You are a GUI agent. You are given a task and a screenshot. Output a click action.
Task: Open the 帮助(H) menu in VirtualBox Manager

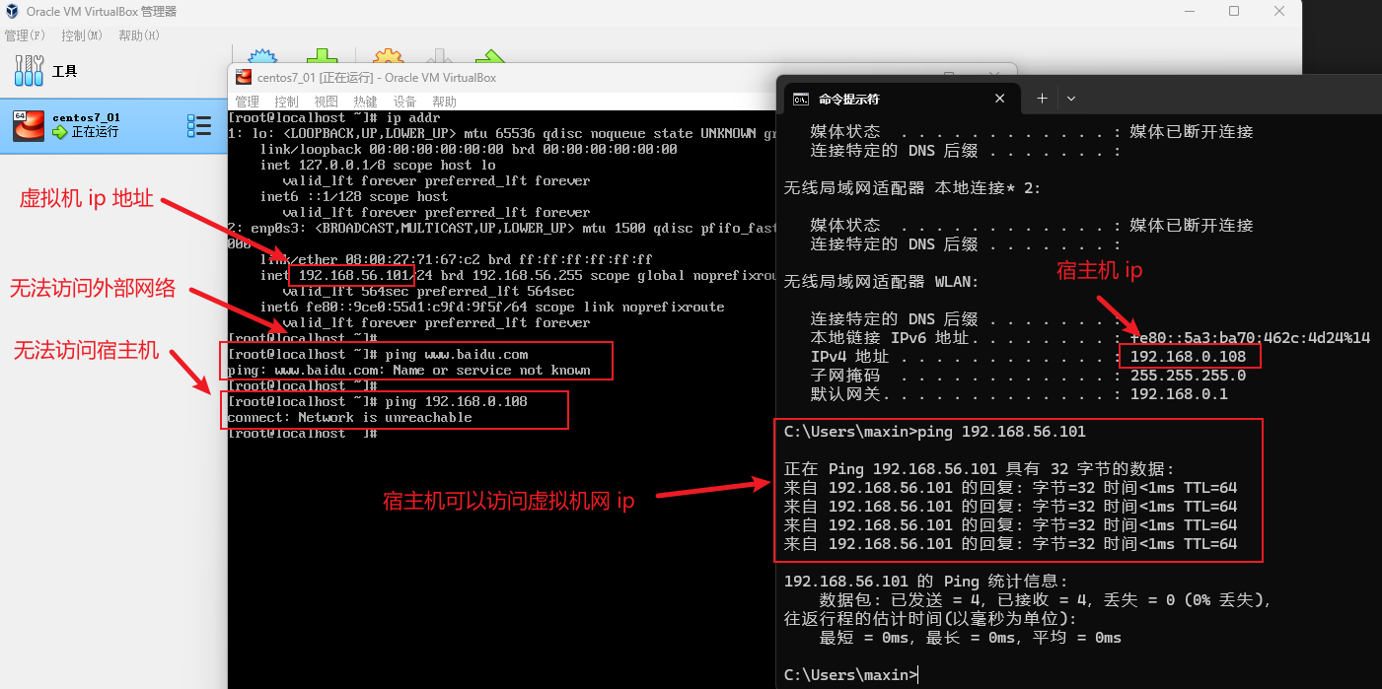[x=139, y=35]
